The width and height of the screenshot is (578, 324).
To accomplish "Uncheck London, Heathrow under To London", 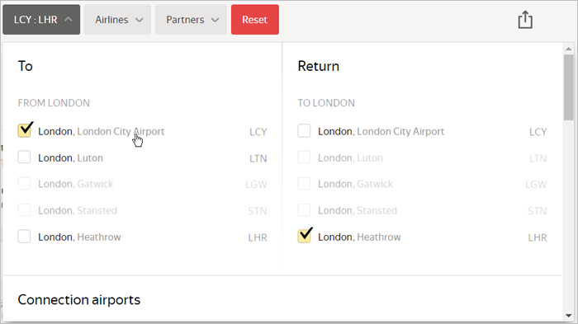I will pyautogui.click(x=305, y=236).
